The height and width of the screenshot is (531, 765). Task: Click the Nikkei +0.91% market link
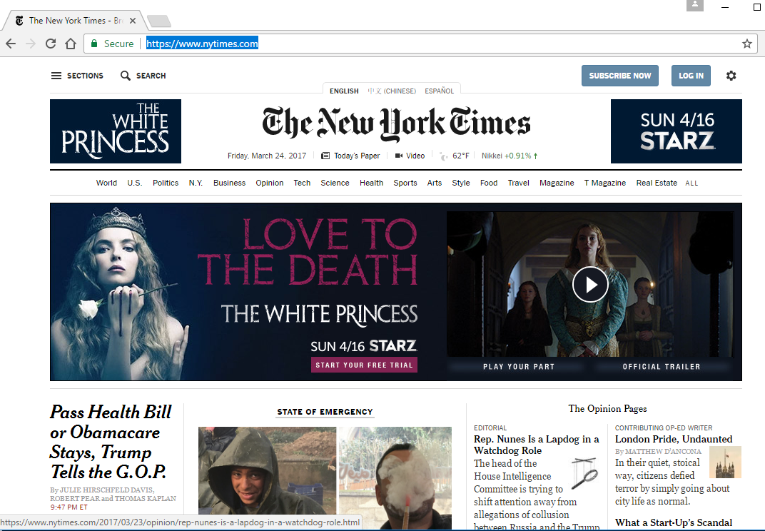coord(510,156)
